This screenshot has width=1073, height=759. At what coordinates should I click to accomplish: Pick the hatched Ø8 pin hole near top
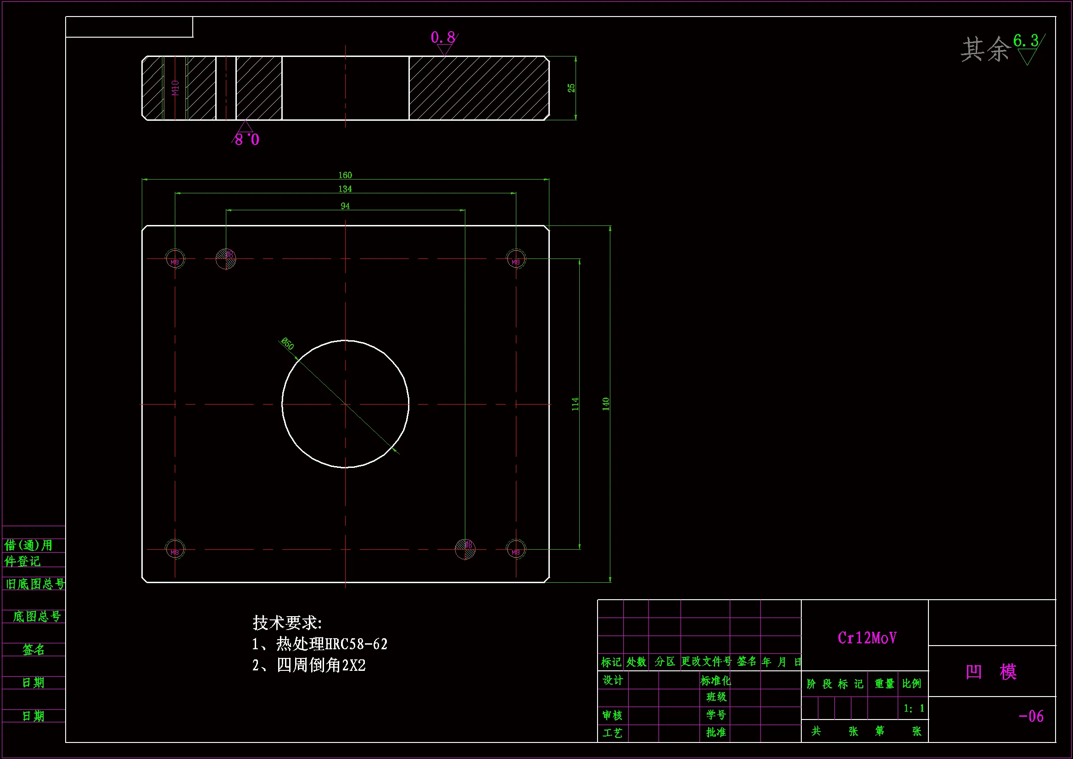(x=226, y=259)
